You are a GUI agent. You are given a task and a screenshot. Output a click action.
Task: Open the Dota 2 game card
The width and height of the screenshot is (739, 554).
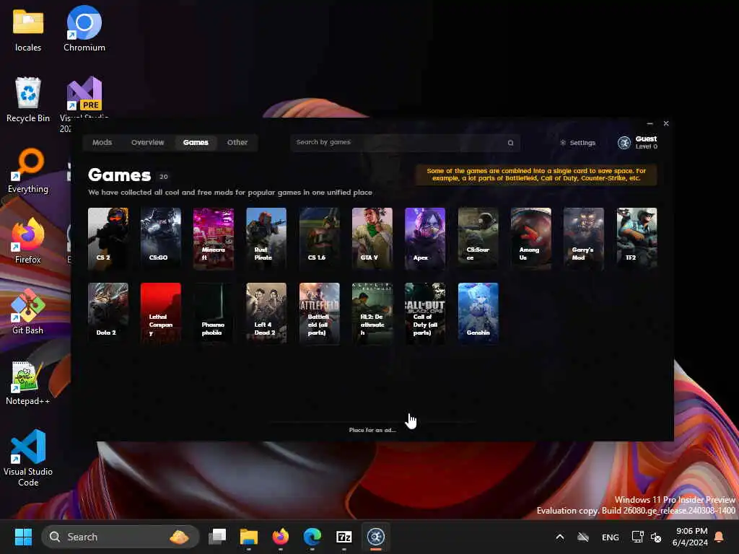coord(108,313)
